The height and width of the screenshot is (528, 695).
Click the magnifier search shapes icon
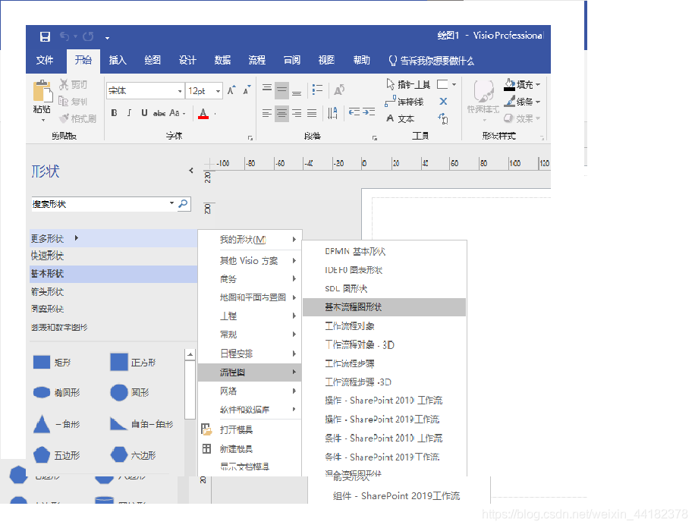(183, 204)
